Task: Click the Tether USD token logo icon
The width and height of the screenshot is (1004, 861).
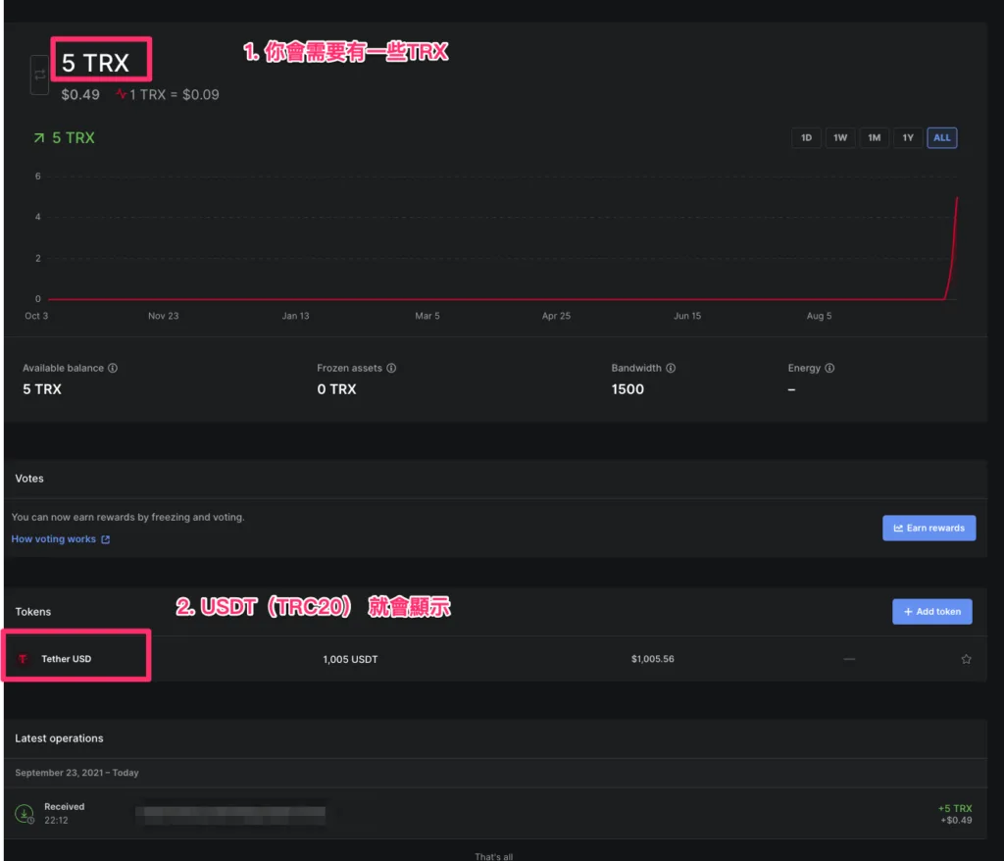Action: (x=24, y=659)
